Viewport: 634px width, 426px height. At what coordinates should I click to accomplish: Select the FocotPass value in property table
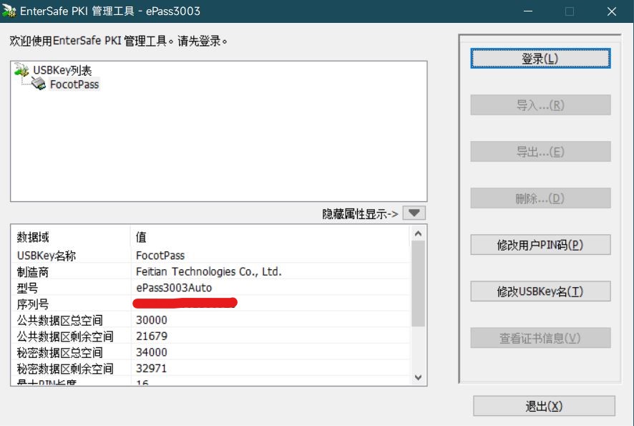pos(160,256)
